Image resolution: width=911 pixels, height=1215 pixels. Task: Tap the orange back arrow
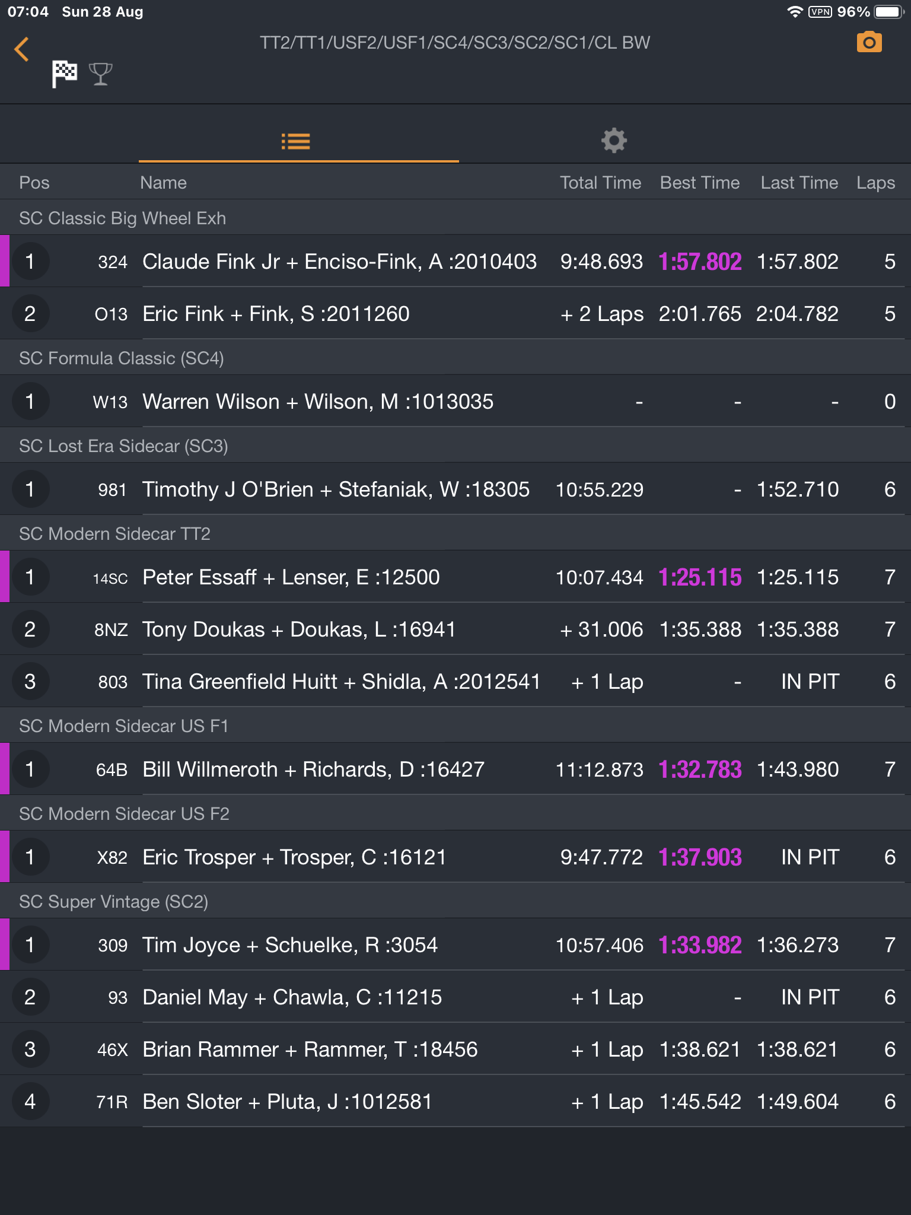[22, 49]
